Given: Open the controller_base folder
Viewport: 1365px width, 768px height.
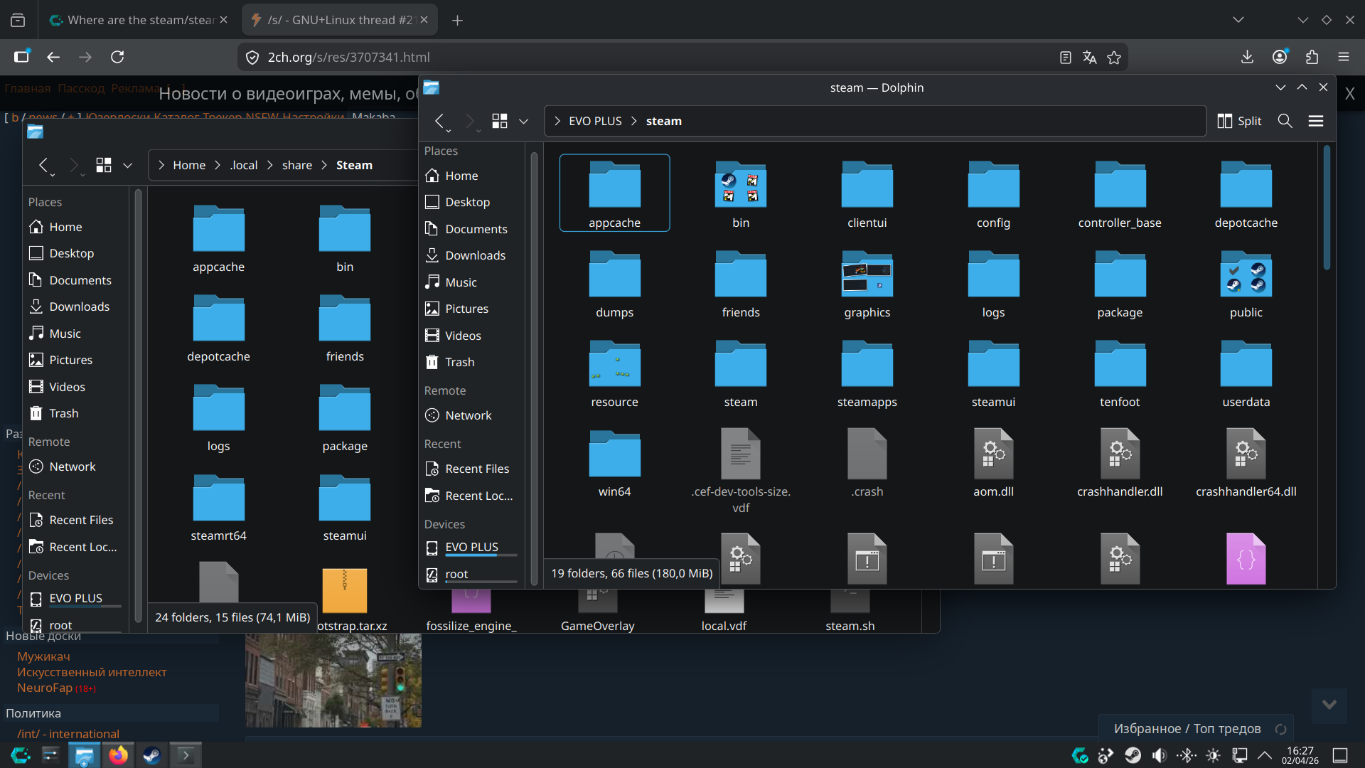Looking at the screenshot, I should [1120, 193].
